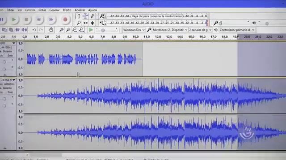Fit selection to window zoom icon
Image resolution: width=286 pixels, height=160 pixels.
[x=75, y=30]
